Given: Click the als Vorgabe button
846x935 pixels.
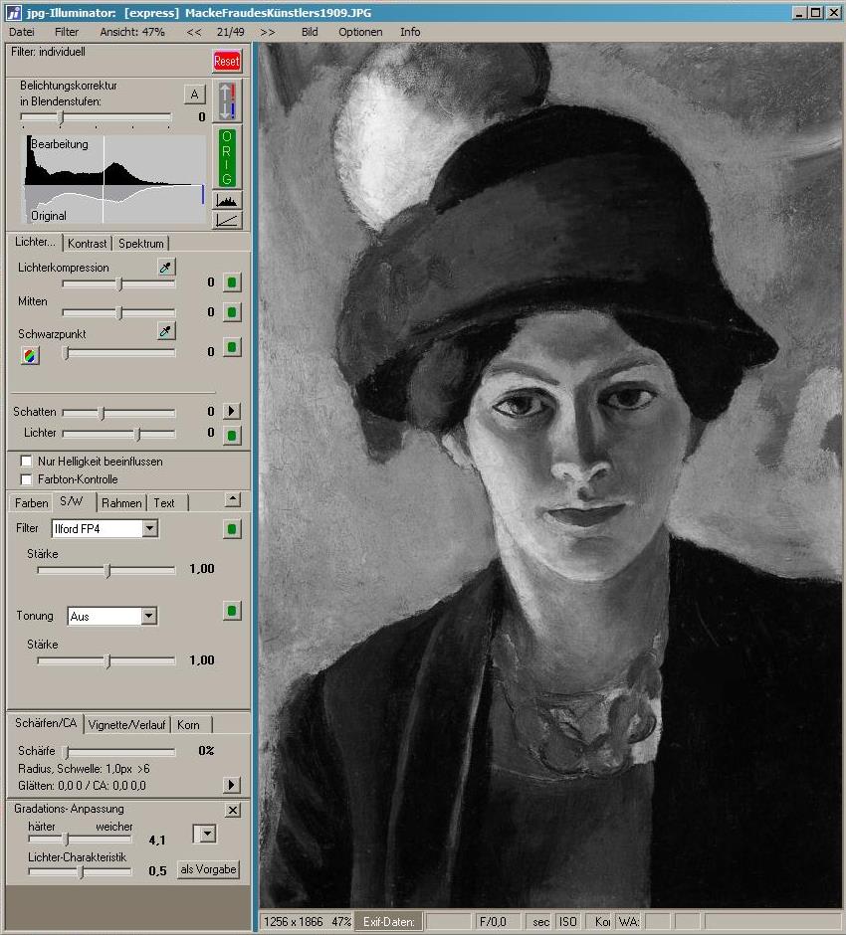Looking at the screenshot, I should click(209, 869).
